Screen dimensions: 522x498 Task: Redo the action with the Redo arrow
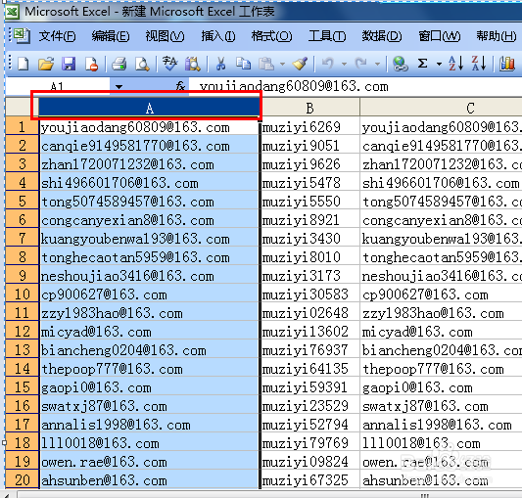pyautogui.click(x=361, y=64)
